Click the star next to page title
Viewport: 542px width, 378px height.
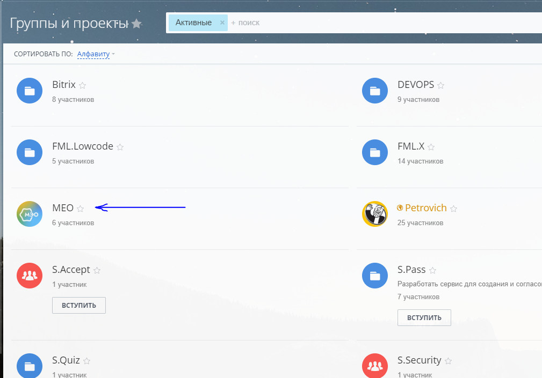[137, 24]
